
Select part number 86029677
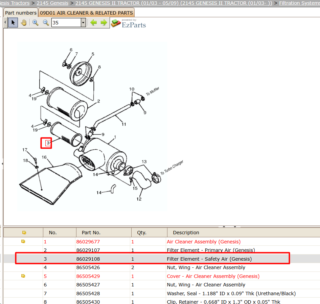[x=88, y=242]
